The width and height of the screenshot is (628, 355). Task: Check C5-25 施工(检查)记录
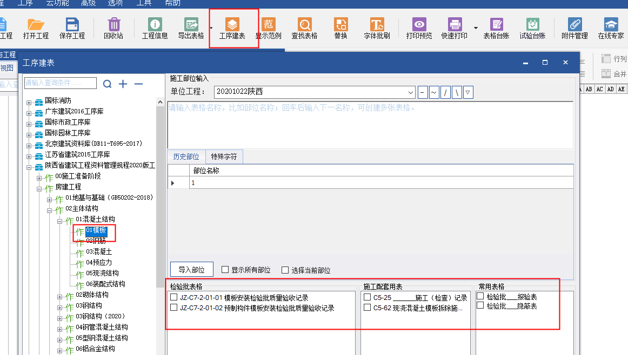coord(368,297)
